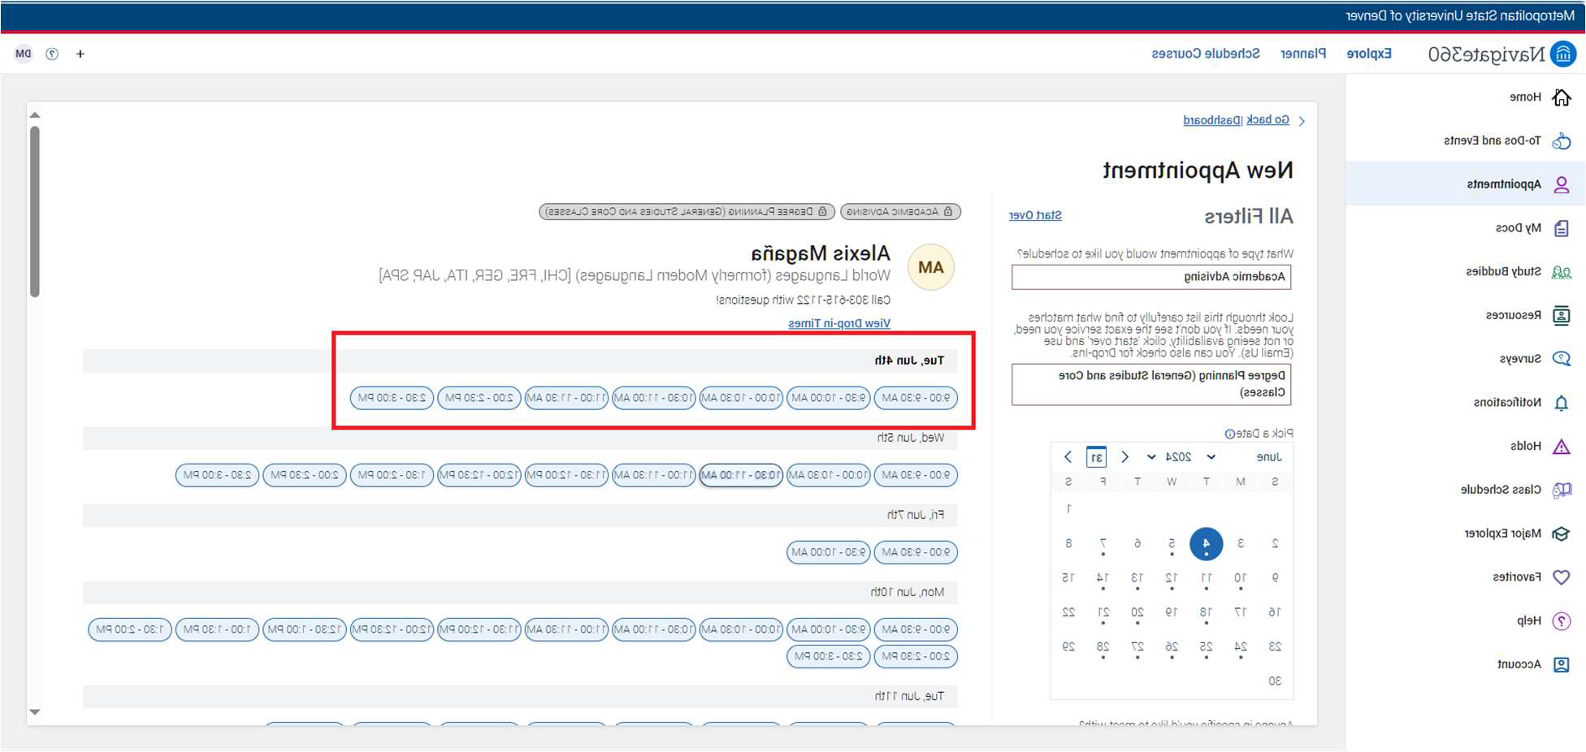Click the Dashboard breadcrumb link

1213,120
